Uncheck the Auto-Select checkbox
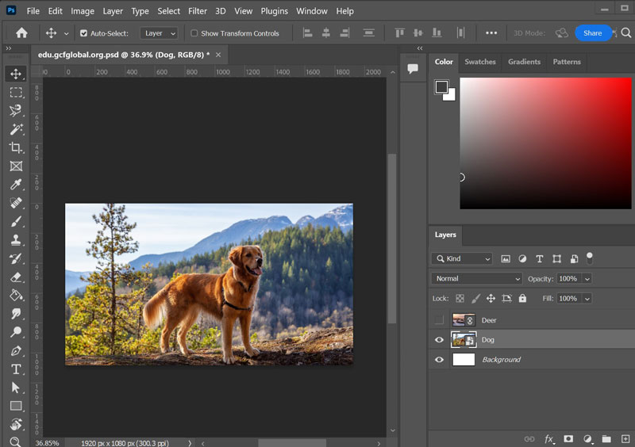Viewport: 635px width, 447px height. click(x=84, y=33)
